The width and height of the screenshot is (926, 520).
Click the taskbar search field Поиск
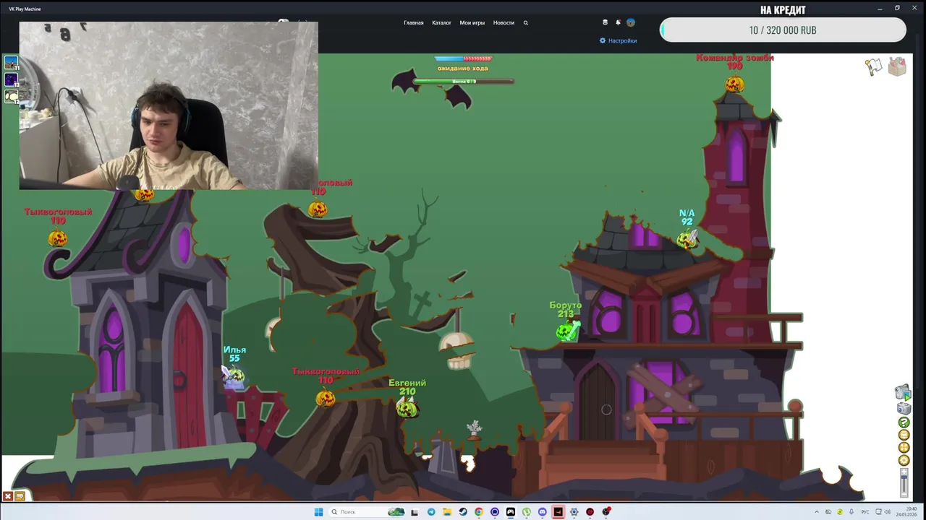(367, 512)
